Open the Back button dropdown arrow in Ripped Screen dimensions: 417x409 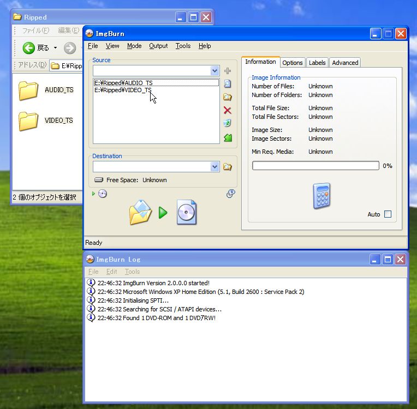click(55, 48)
